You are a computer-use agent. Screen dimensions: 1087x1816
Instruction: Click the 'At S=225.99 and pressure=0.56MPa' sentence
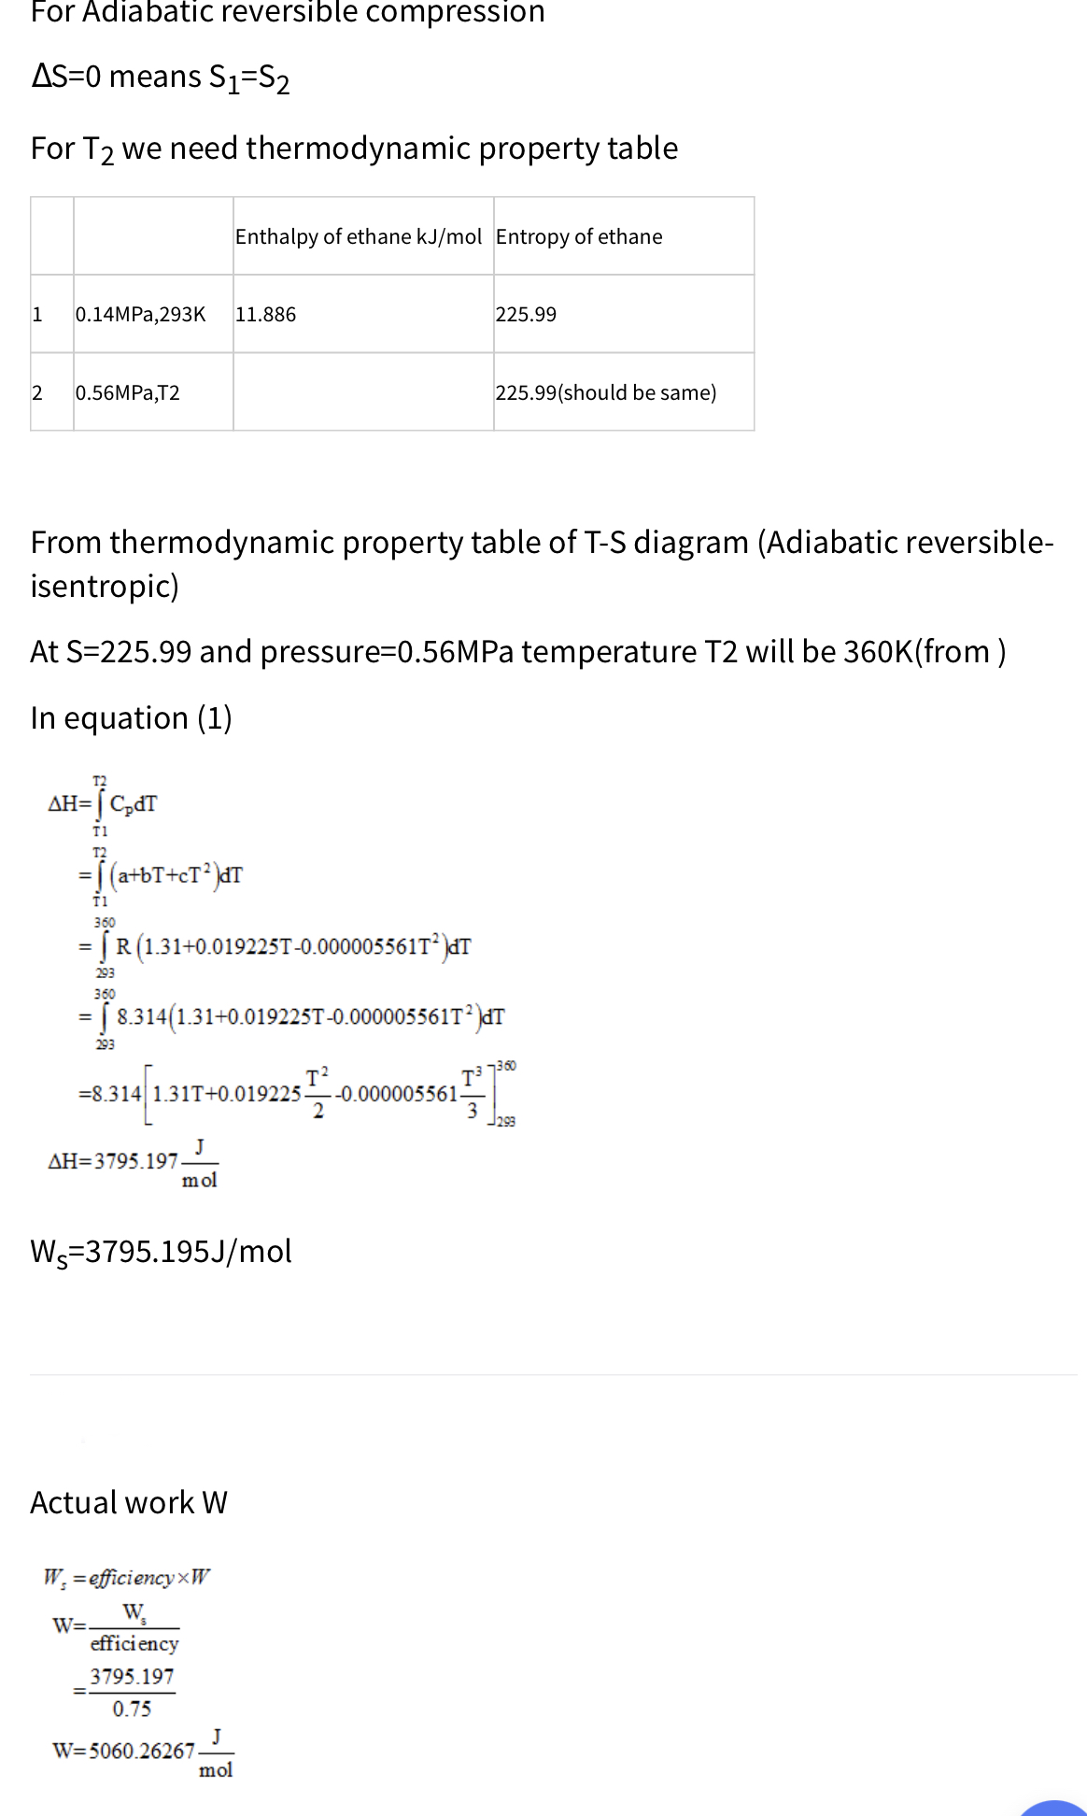pos(517,651)
